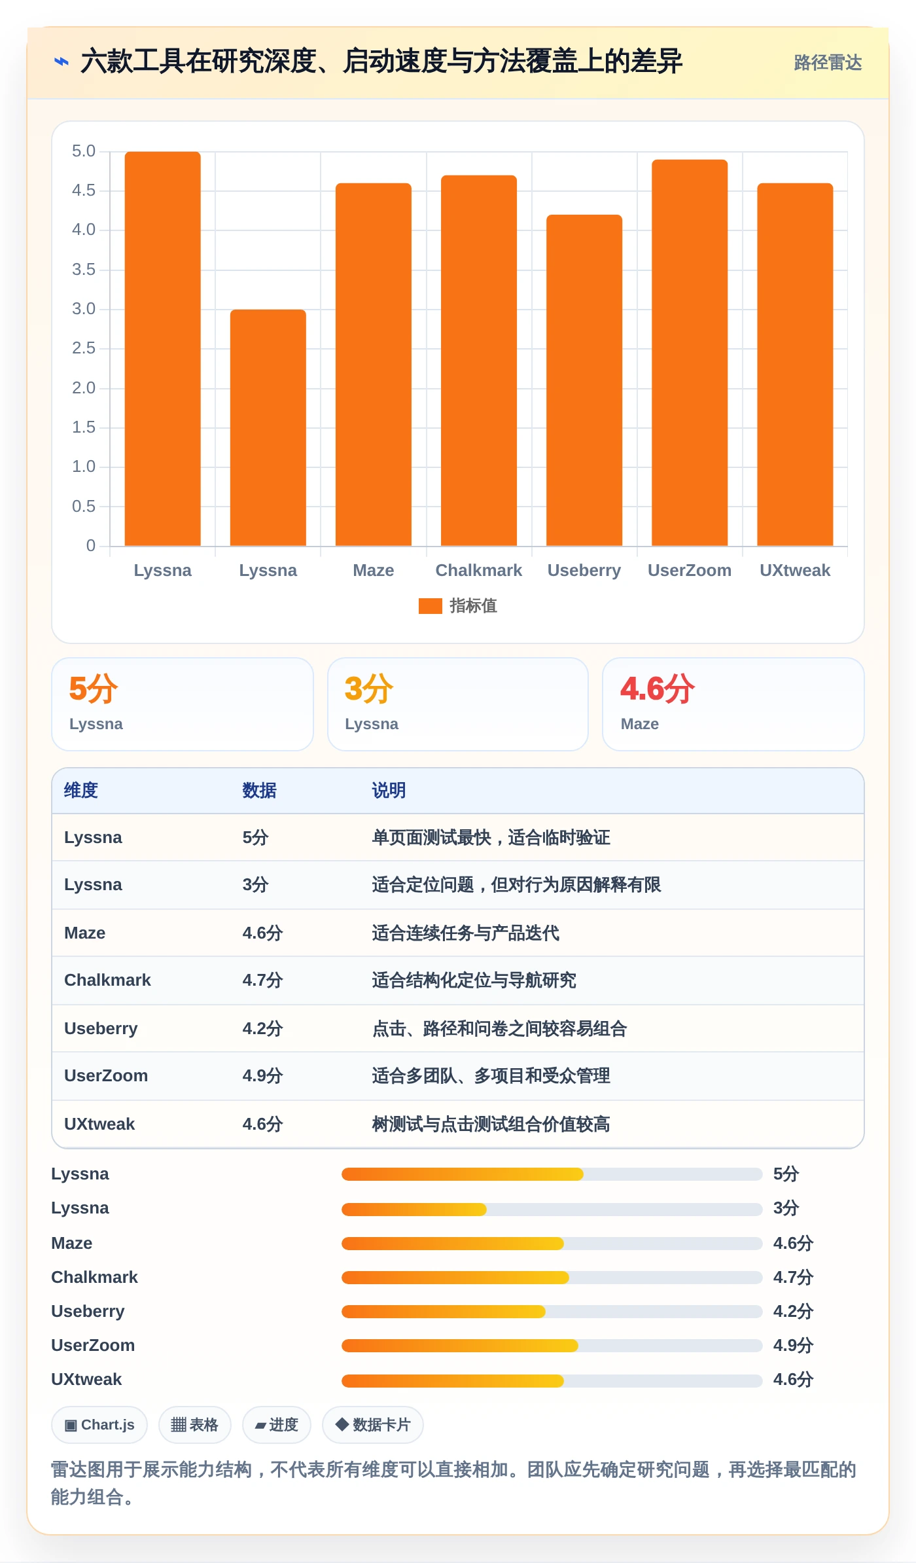Click the Chart.js chip
The image size is (916, 1563).
click(x=99, y=1425)
